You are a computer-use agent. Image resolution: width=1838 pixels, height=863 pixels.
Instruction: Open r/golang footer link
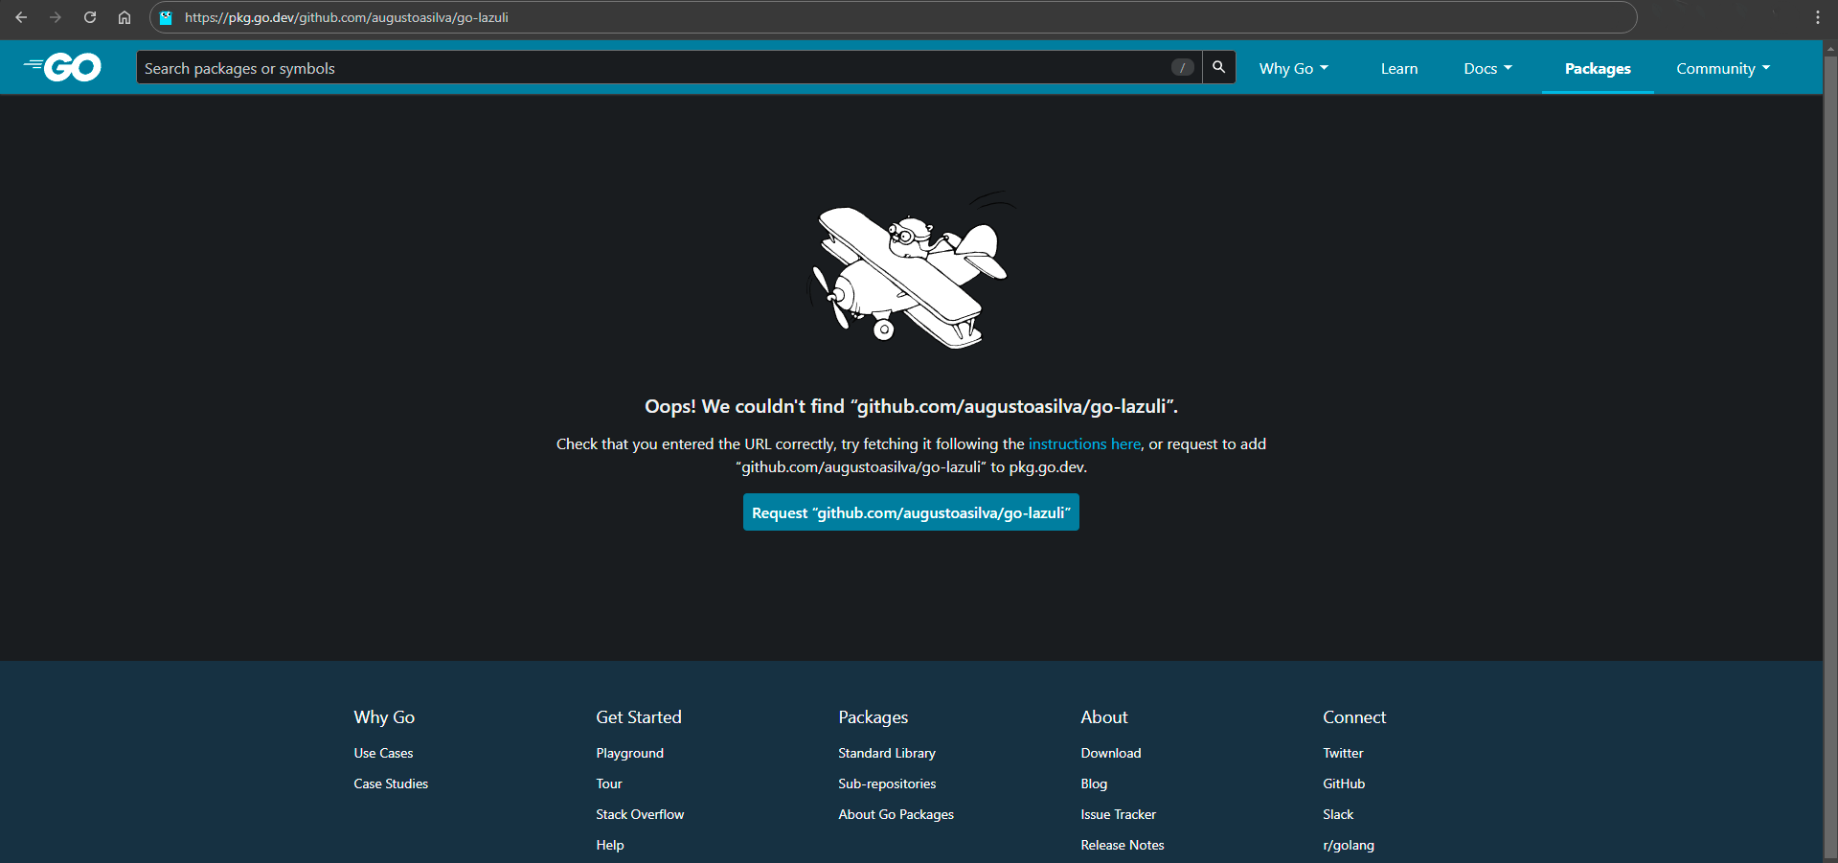(x=1349, y=845)
